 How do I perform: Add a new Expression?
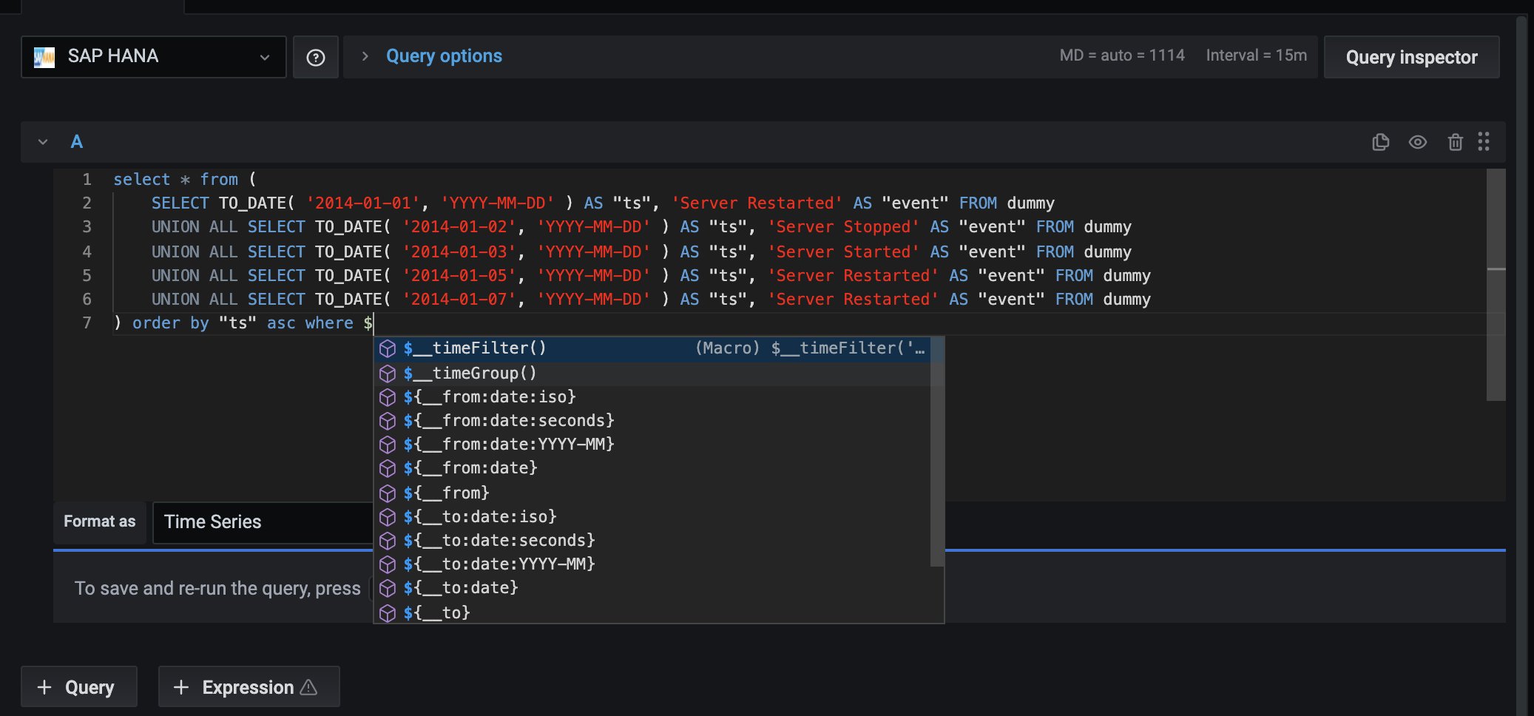click(249, 687)
